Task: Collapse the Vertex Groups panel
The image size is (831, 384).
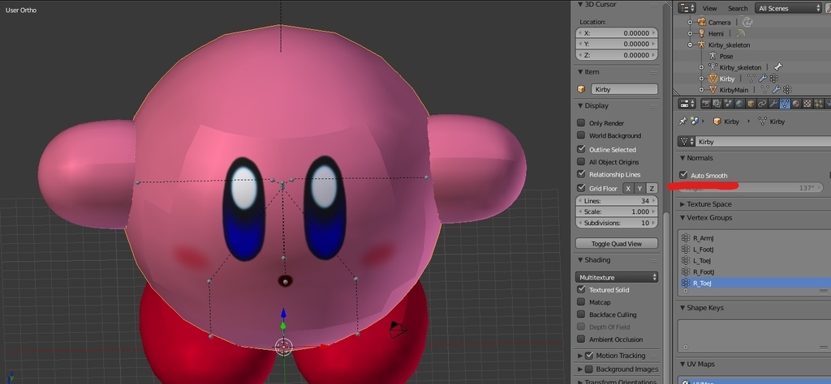Action: click(x=682, y=218)
